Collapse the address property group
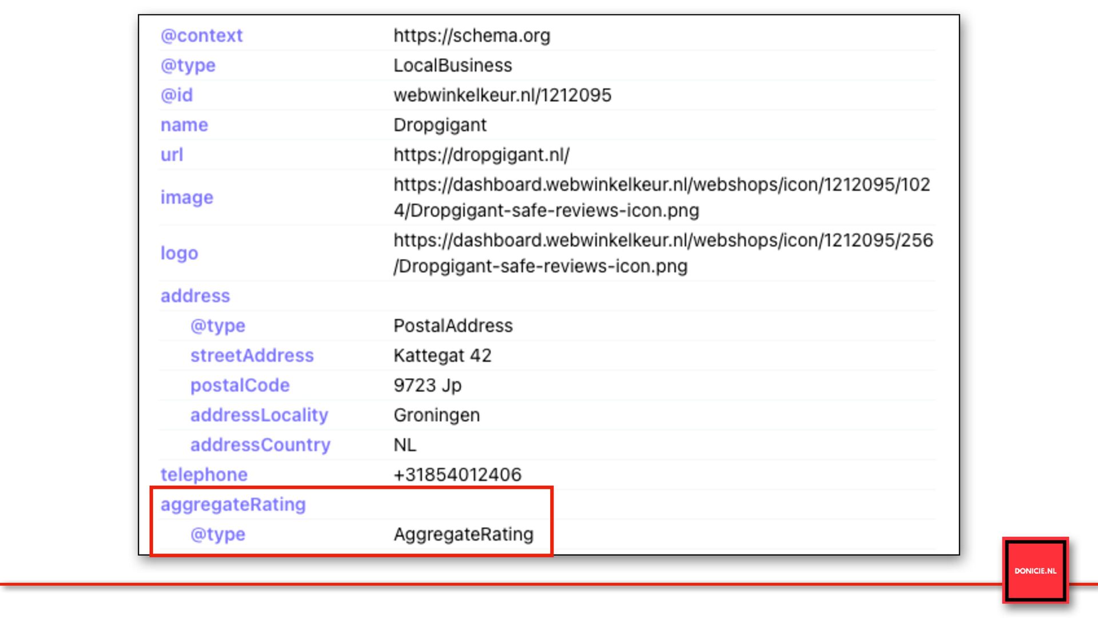Image resolution: width=1098 pixels, height=618 pixels. point(195,296)
